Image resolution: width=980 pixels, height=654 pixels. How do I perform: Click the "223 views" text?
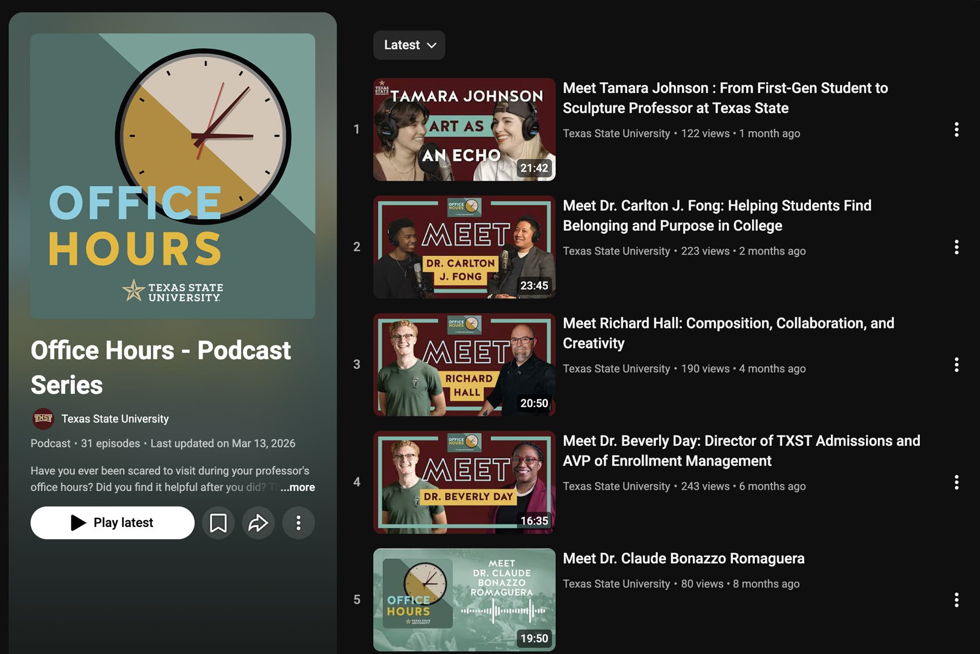tap(705, 251)
